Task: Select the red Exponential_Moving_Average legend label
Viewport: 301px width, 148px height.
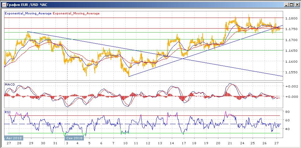Action: 76,13
